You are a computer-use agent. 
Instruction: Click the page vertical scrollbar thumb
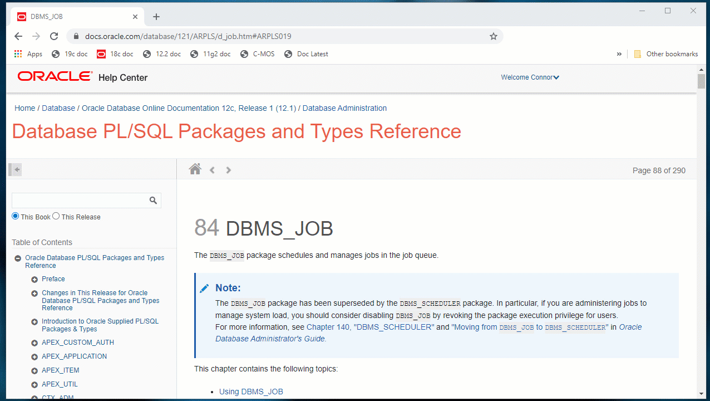tap(701, 81)
